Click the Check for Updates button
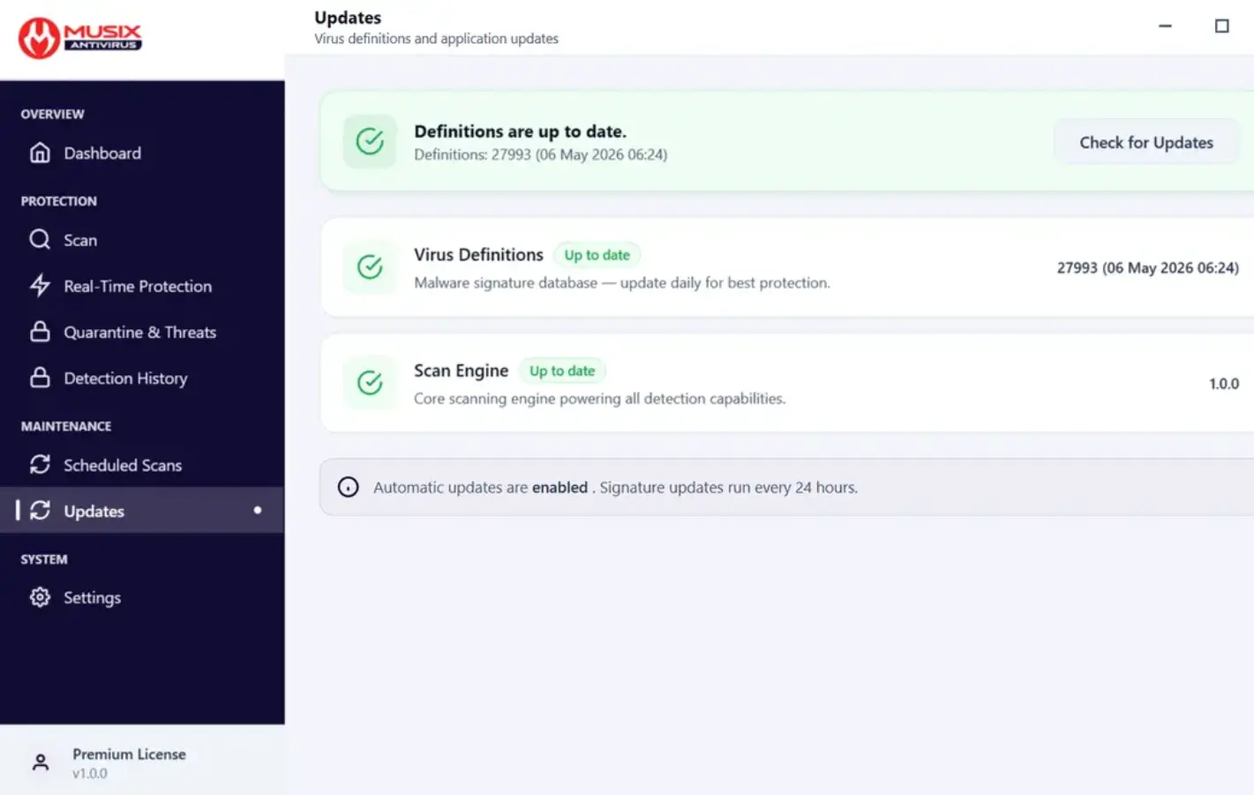This screenshot has height=795, width=1254. click(x=1146, y=142)
